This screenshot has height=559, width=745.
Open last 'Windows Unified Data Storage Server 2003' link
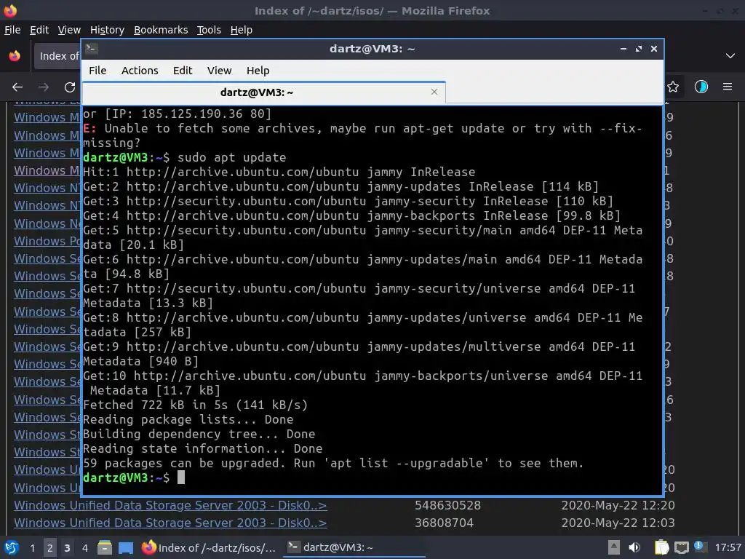point(170,523)
